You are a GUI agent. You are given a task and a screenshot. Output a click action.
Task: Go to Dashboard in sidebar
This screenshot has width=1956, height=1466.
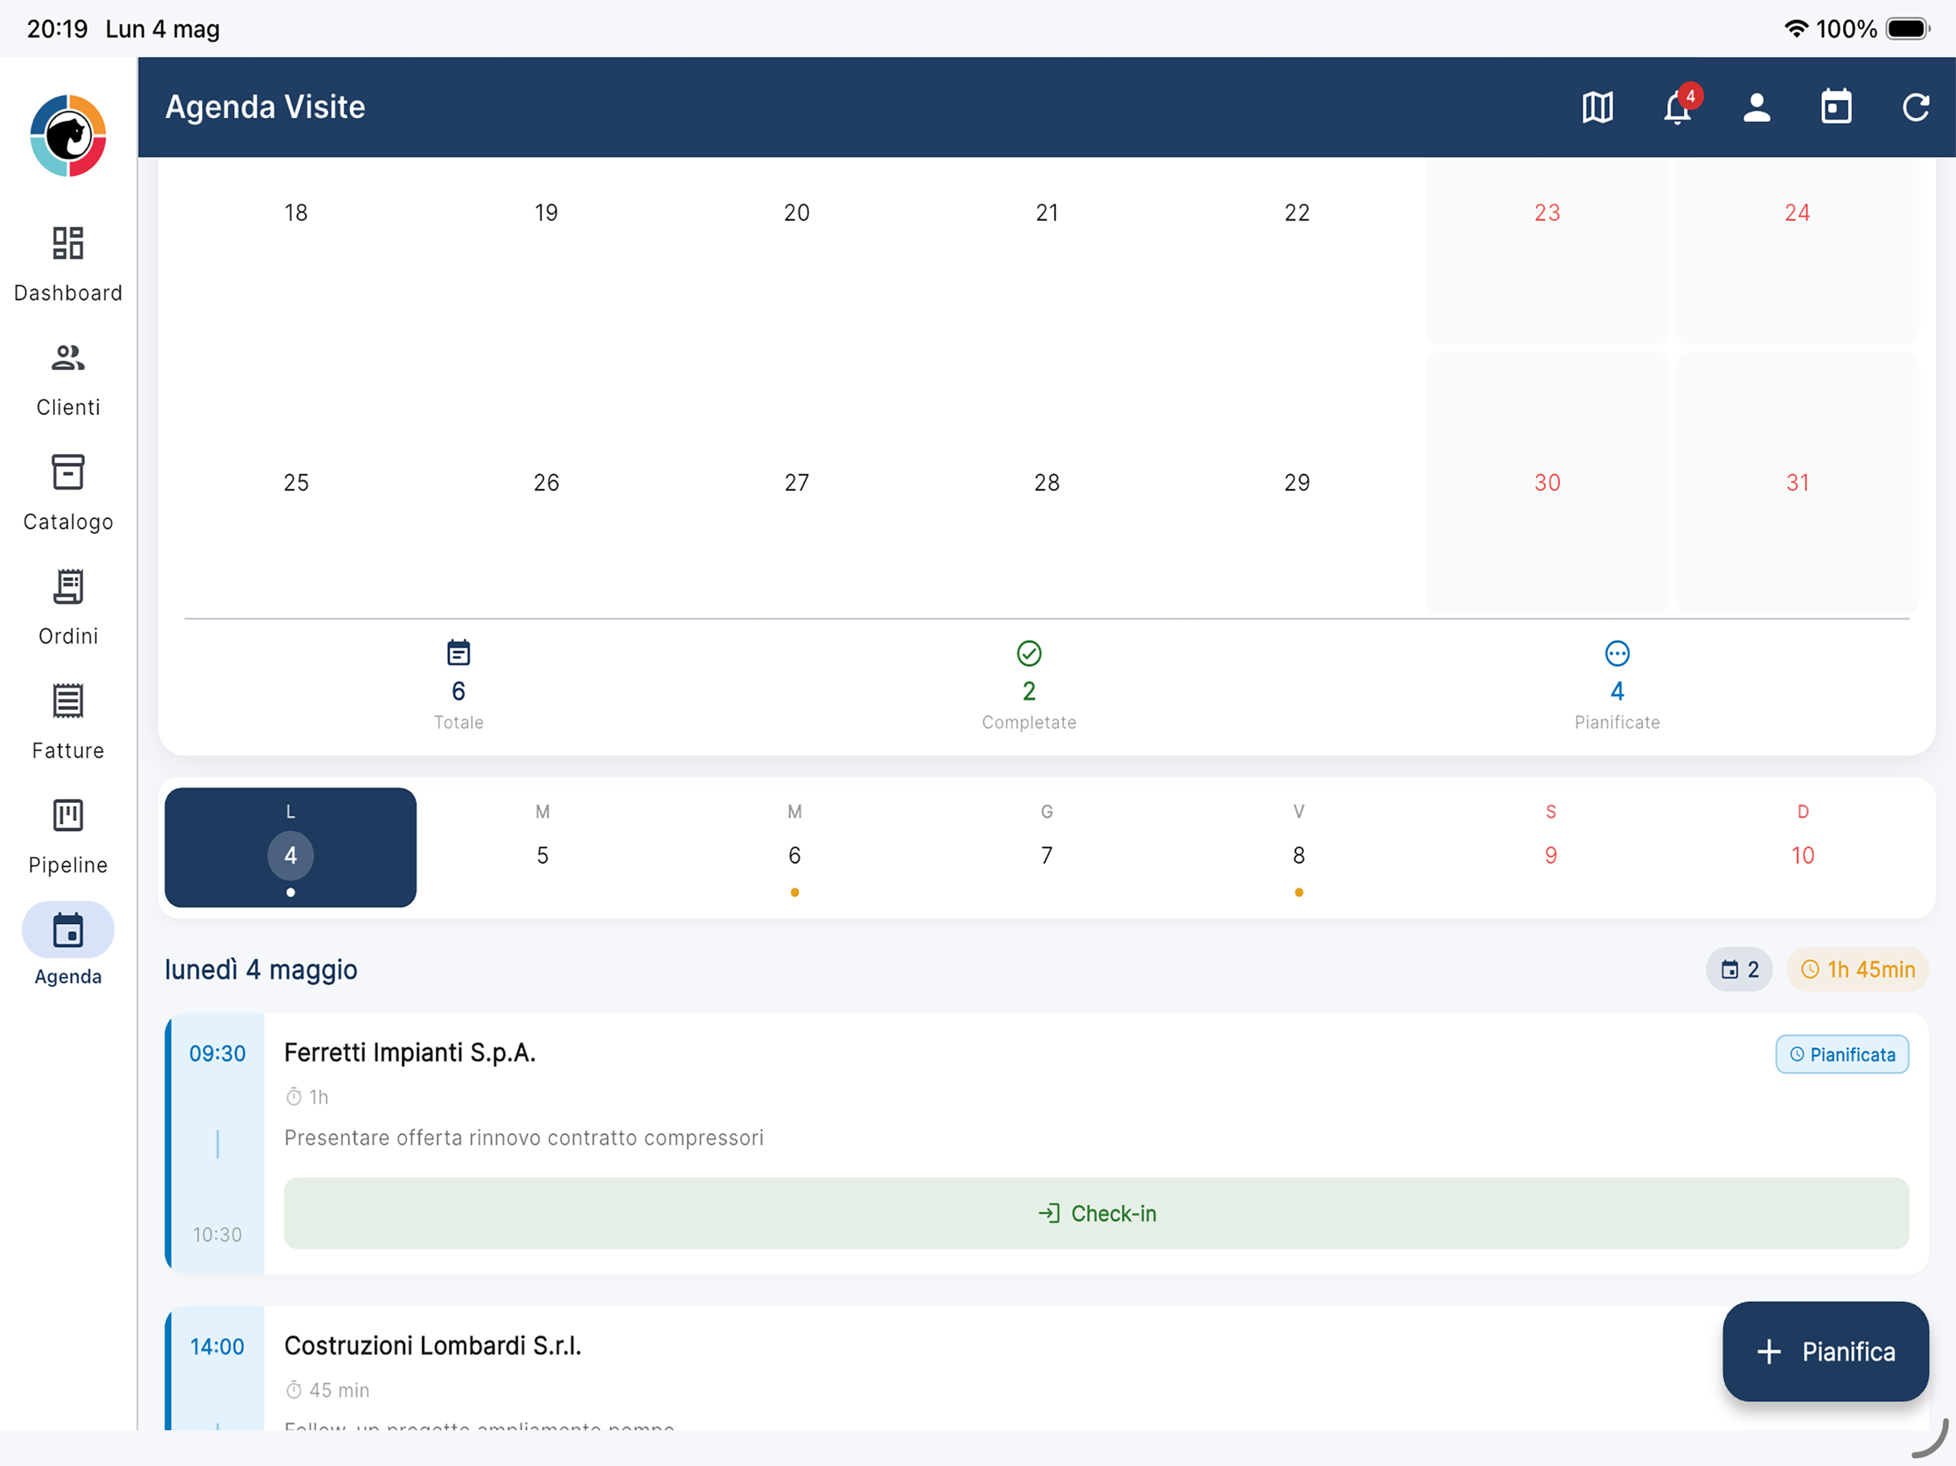[x=68, y=264]
